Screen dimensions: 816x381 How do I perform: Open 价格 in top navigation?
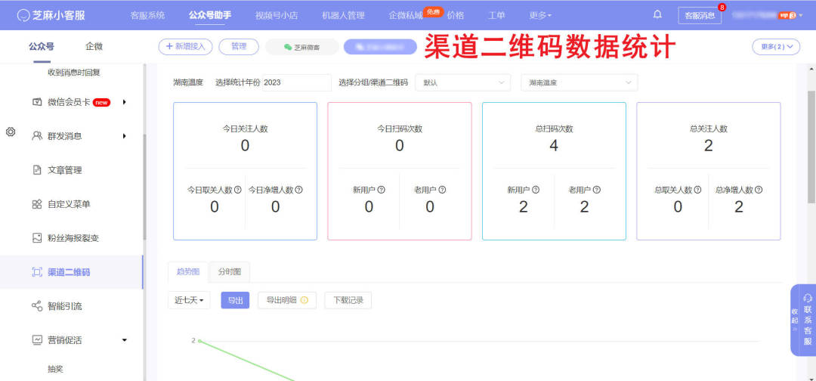456,15
